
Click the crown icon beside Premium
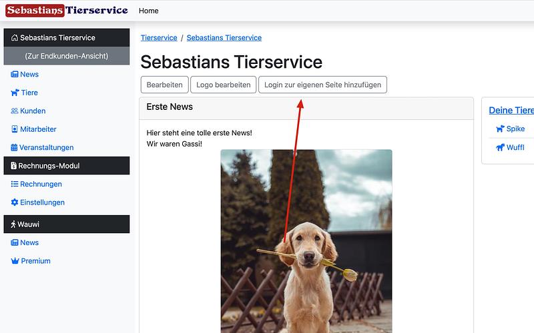click(15, 261)
